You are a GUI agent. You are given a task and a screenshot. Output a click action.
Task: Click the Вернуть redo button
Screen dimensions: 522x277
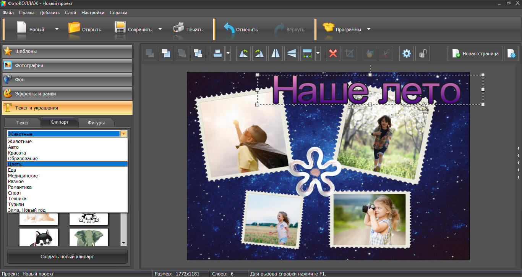point(289,29)
